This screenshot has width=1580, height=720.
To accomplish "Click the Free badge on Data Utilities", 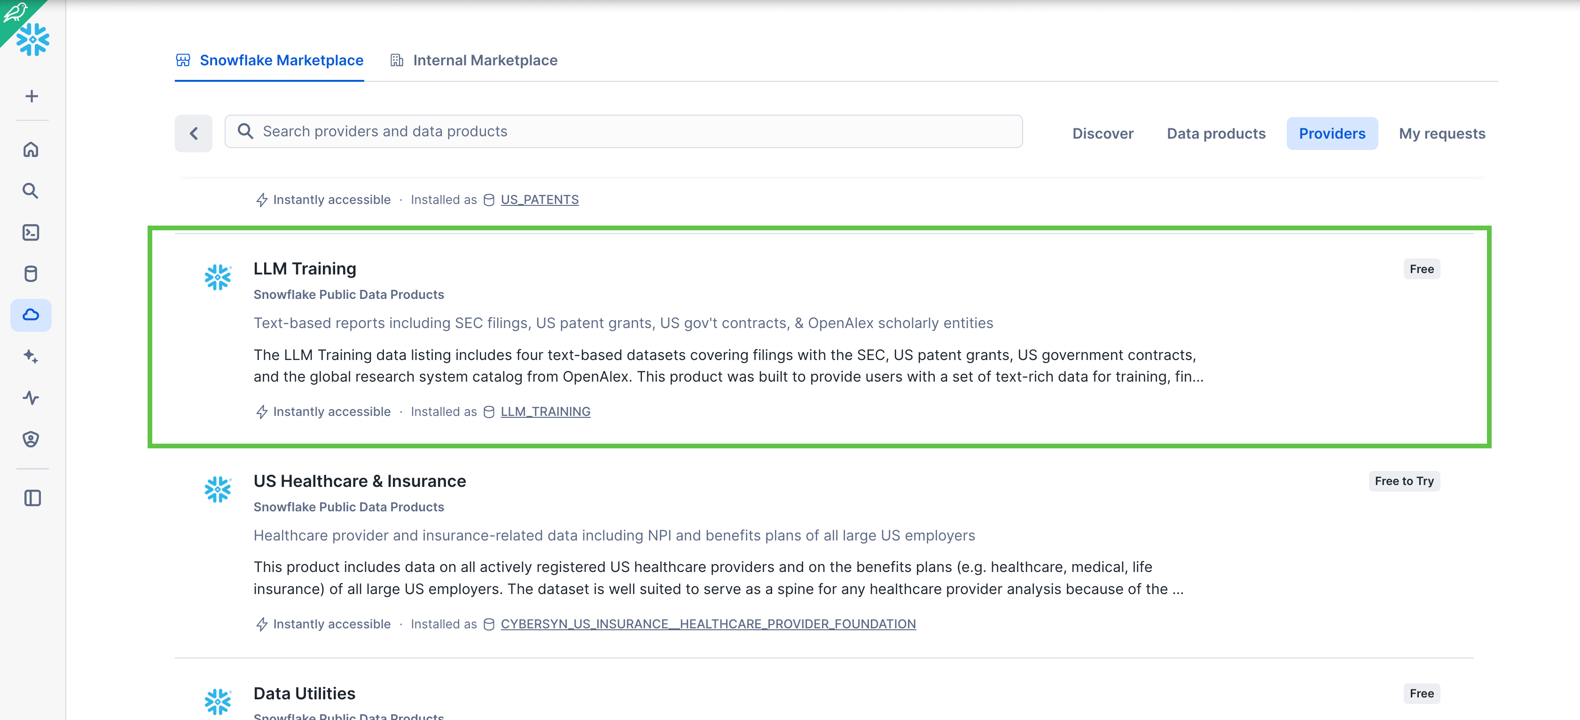I will tap(1421, 694).
